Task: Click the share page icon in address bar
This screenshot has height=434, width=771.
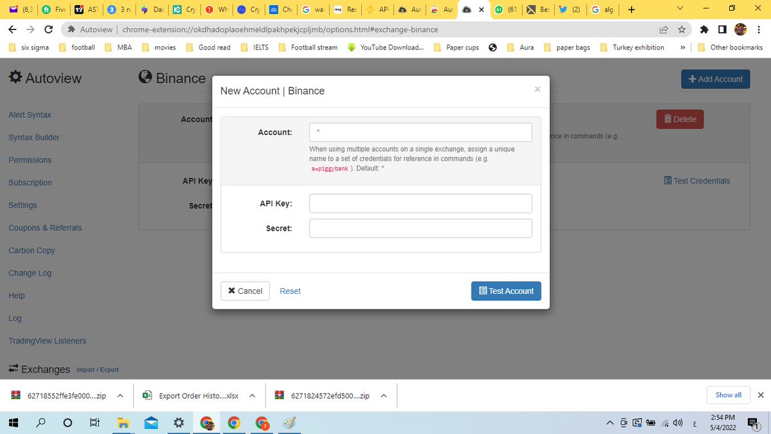Action: (664, 30)
